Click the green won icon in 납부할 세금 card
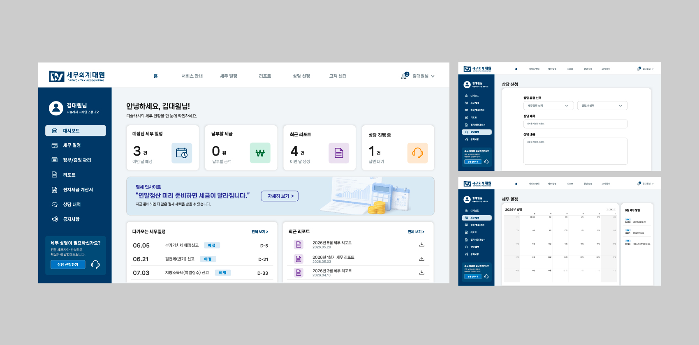699x345 pixels. [260, 153]
